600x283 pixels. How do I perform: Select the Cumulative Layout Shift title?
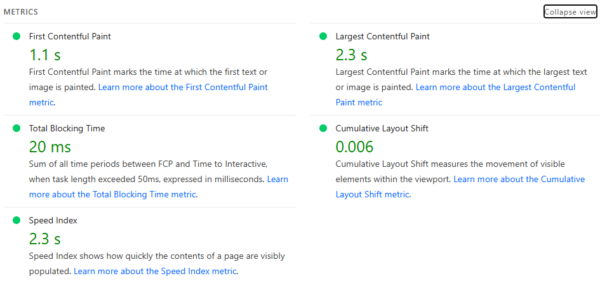point(382,129)
